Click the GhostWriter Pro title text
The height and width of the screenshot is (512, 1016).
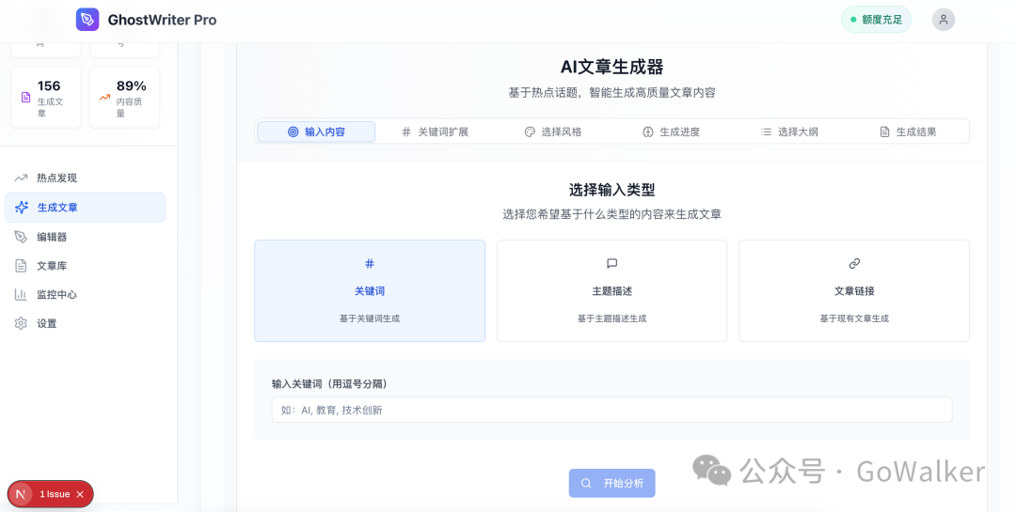[x=162, y=20]
